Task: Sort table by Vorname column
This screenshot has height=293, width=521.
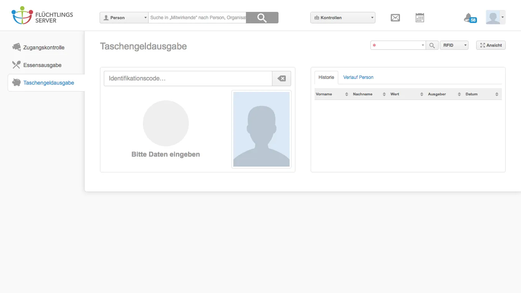Action: tap(332, 94)
